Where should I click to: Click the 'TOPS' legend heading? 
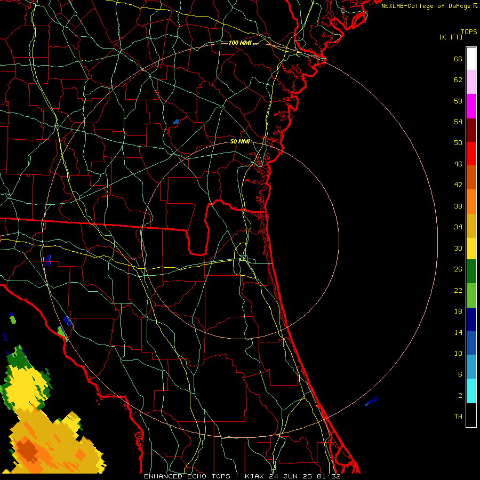pyautogui.click(x=469, y=32)
